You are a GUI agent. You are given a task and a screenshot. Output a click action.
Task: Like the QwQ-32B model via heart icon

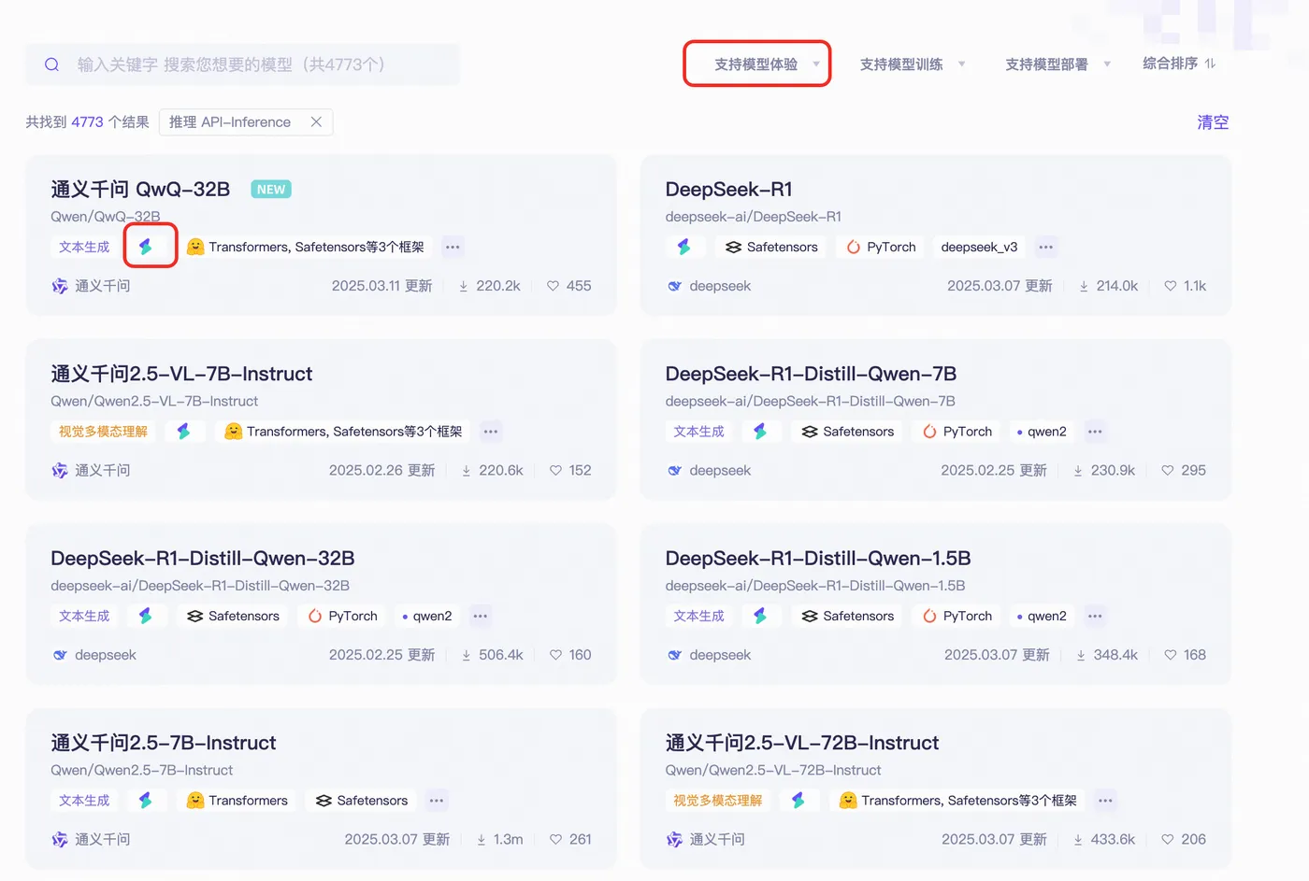coord(554,286)
